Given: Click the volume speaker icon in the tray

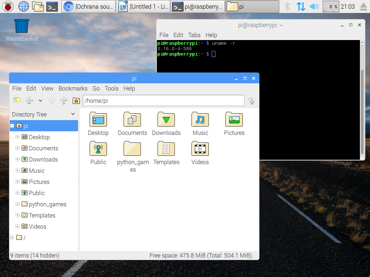Looking at the screenshot, I should click(314, 6).
